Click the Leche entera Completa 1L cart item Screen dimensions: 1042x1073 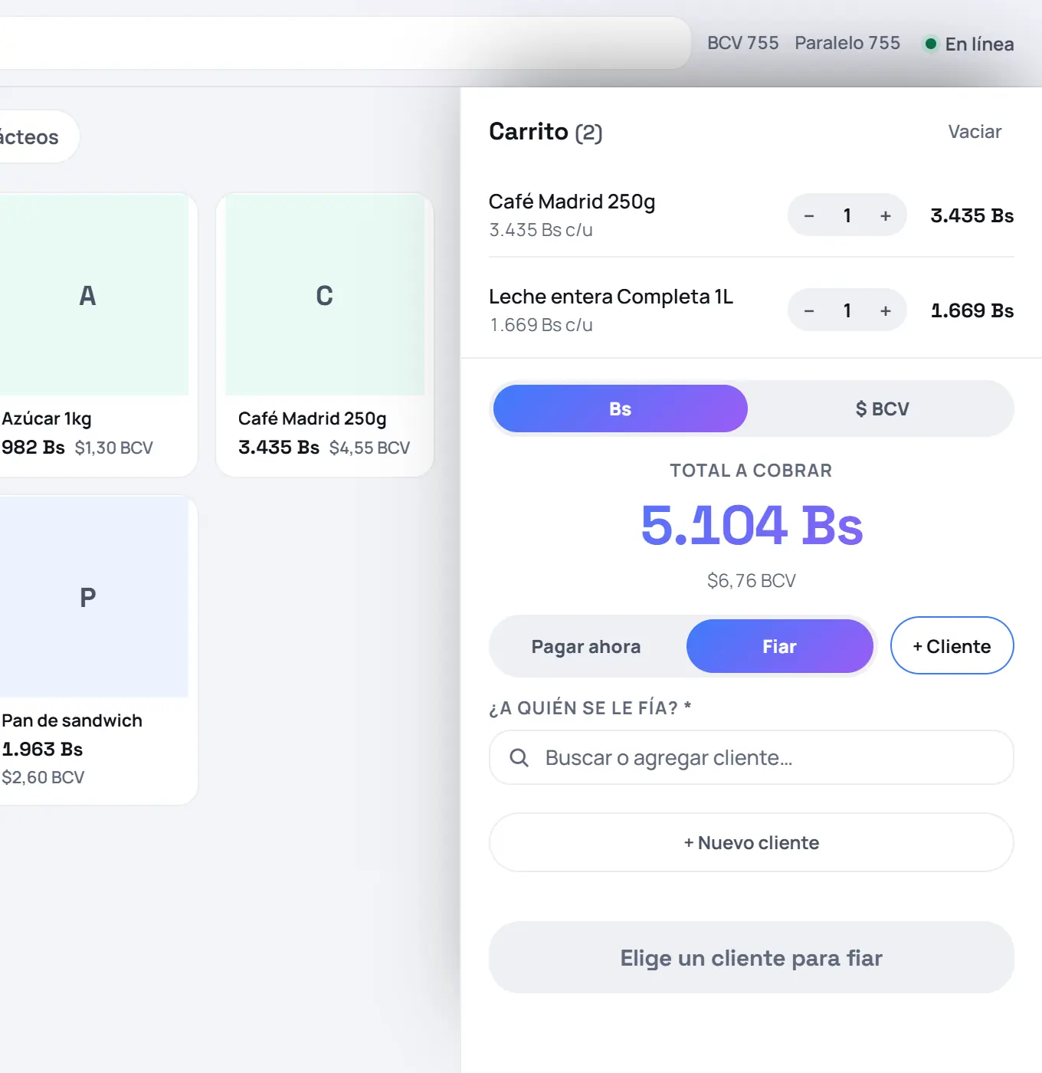(x=611, y=297)
